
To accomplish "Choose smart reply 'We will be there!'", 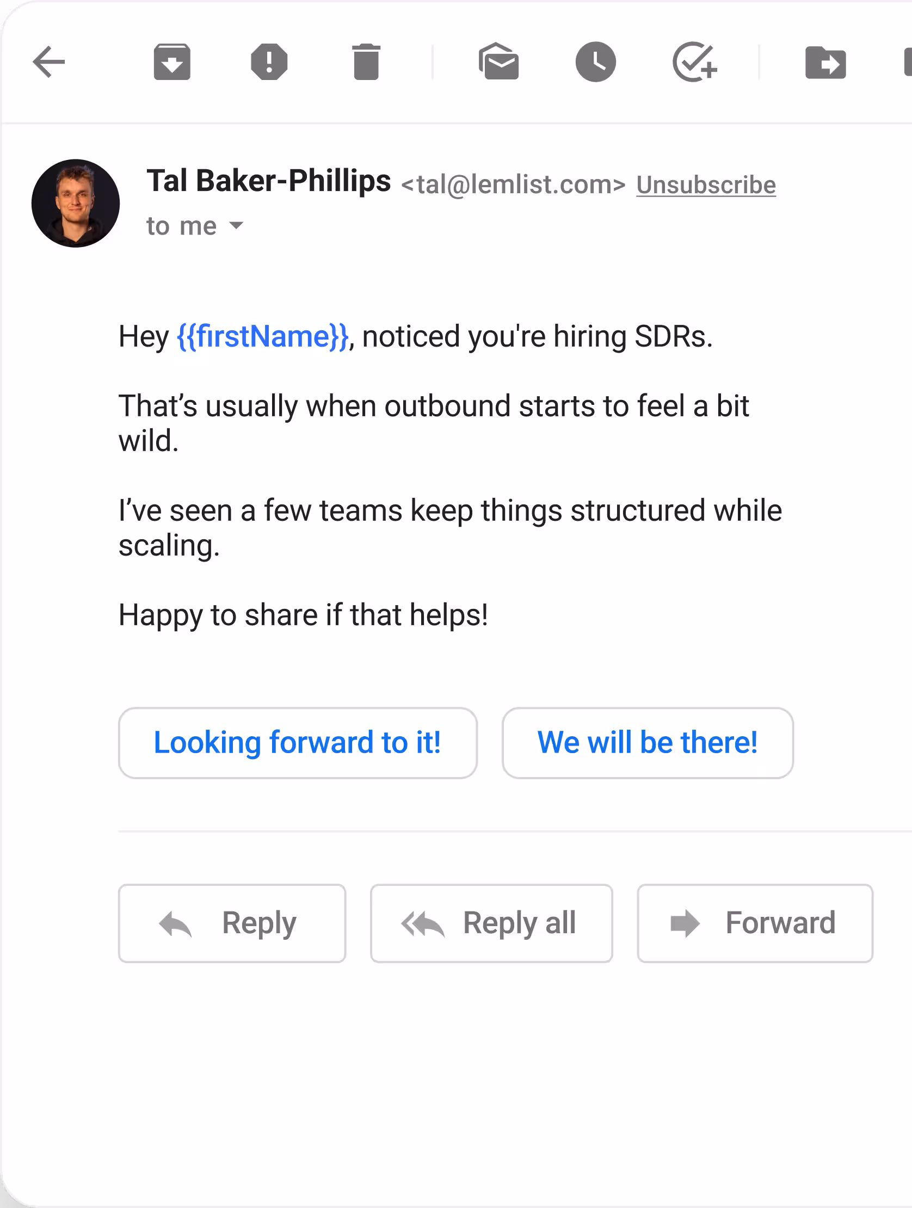I will (647, 743).
